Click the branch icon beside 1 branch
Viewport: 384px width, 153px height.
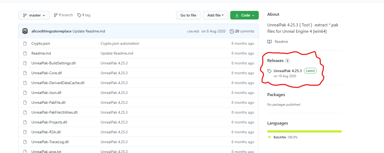coord(56,15)
